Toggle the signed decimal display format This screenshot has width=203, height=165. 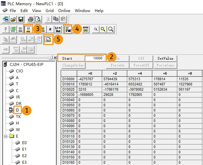coord(28,29)
